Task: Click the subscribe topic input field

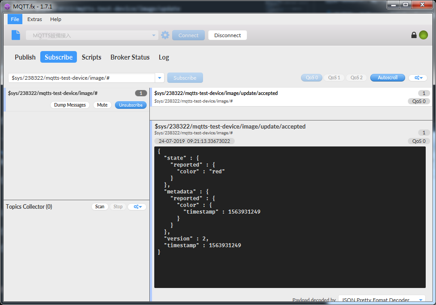Action: click(x=81, y=78)
